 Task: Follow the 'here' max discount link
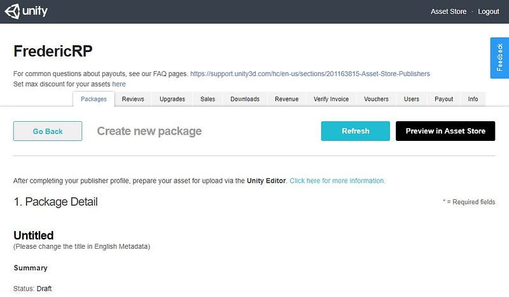tap(119, 84)
